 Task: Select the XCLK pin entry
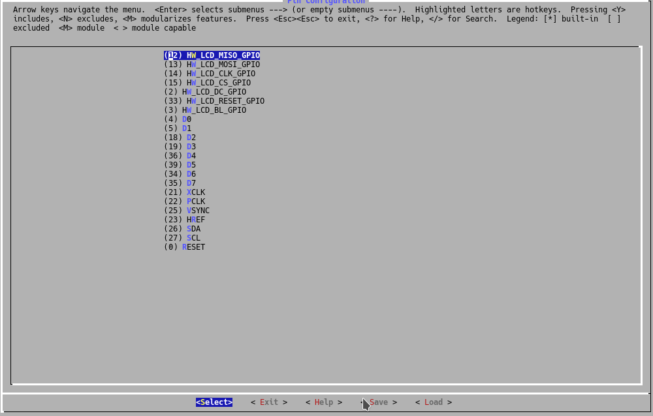[x=184, y=192]
